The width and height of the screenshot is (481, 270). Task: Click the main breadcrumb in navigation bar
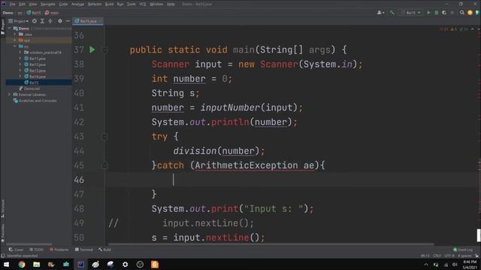click(x=52, y=13)
